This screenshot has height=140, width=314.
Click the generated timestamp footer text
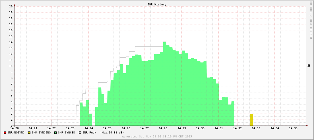[157, 137]
